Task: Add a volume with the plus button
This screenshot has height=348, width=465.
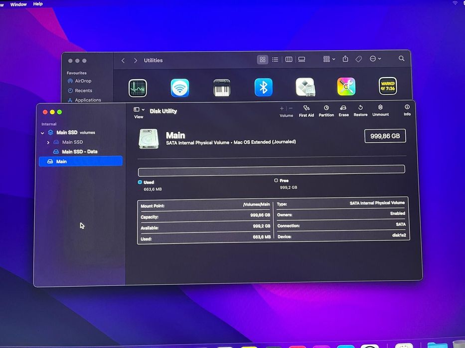Action: pos(282,108)
